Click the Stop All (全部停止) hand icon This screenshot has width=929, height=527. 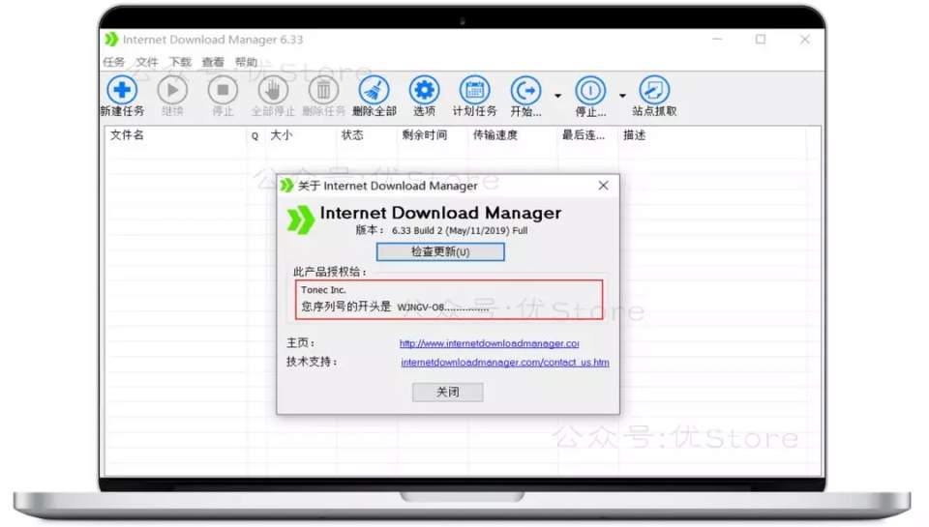coord(273,90)
